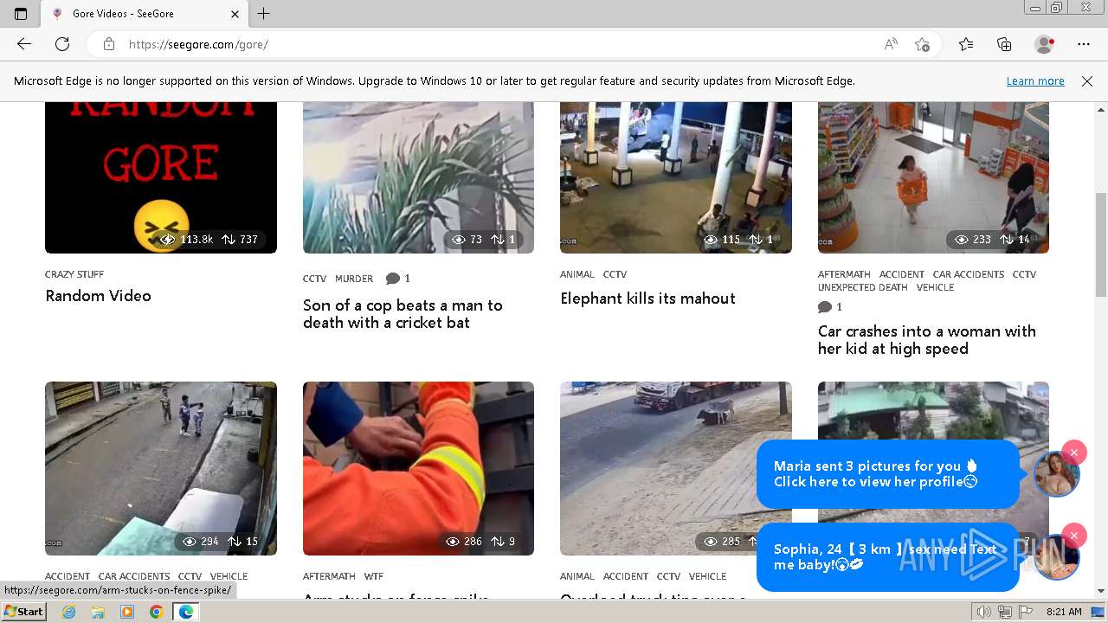1108x623 pixels.
Task: Open ANIMAL tag above Elephant post
Action: point(577,274)
